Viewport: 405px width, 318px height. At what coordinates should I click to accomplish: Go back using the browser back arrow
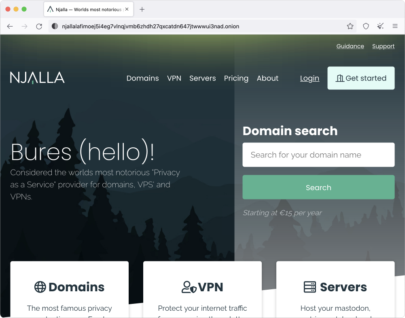click(10, 26)
